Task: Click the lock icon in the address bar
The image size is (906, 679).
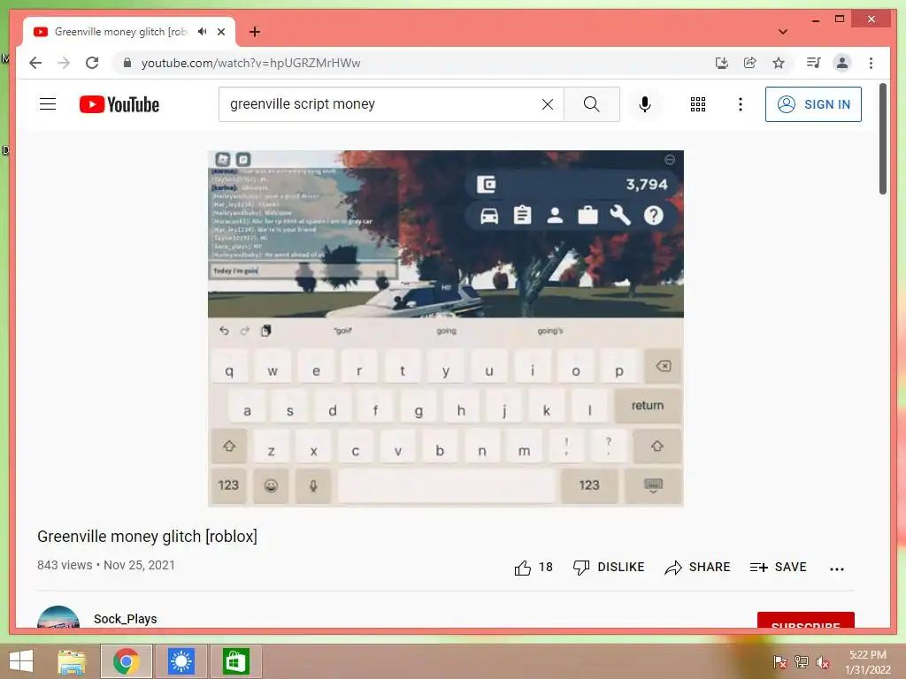Action: (127, 63)
